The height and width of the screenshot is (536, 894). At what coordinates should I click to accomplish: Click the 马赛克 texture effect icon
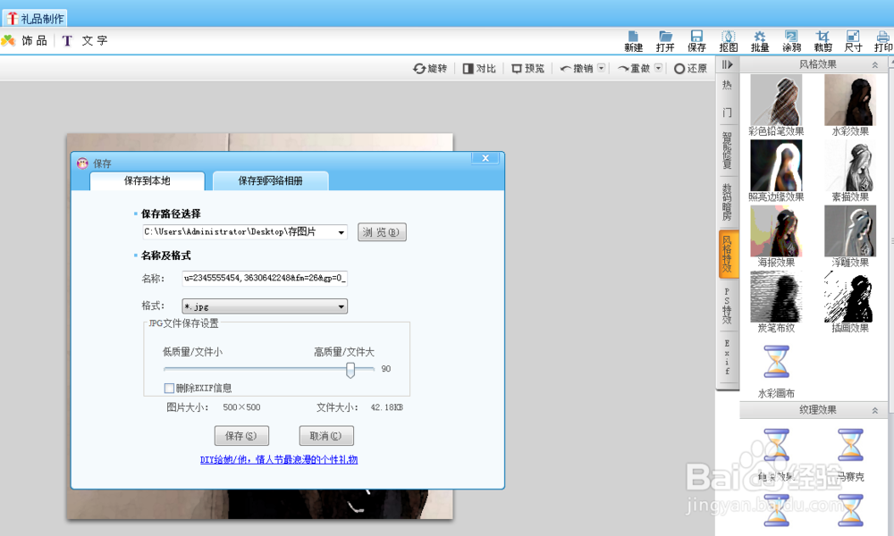tap(850, 446)
